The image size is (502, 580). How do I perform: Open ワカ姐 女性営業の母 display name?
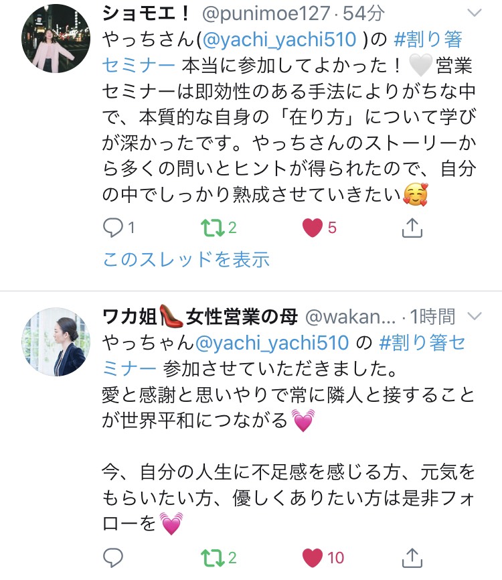pos(200,317)
